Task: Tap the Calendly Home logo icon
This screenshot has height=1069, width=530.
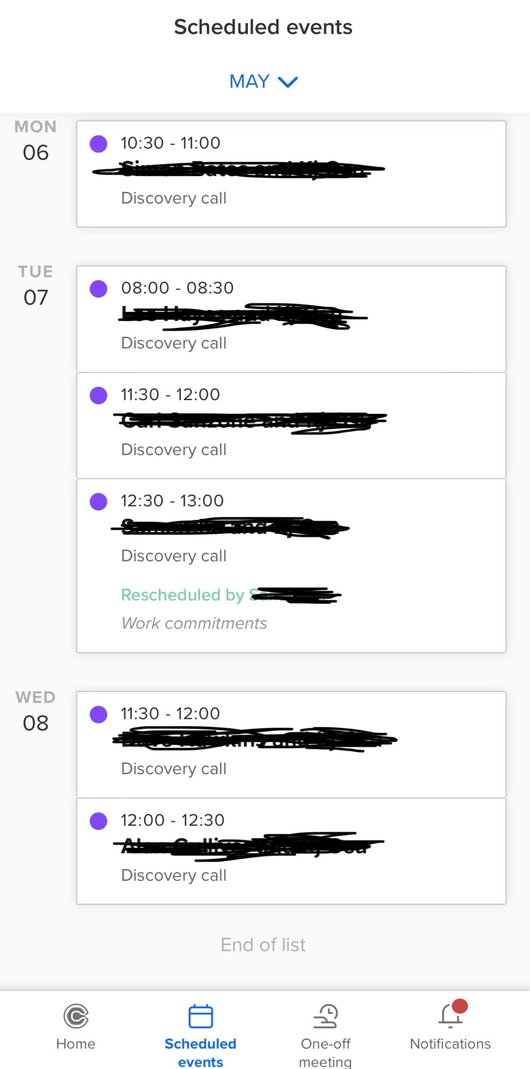Action: tap(76, 1016)
